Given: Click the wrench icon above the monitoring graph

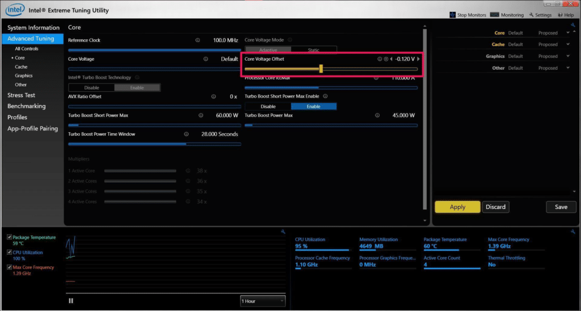Looking at the screenshot, I should [x=283, y=232].
